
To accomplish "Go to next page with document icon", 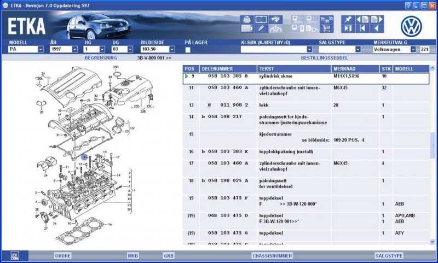I will 377,20.
